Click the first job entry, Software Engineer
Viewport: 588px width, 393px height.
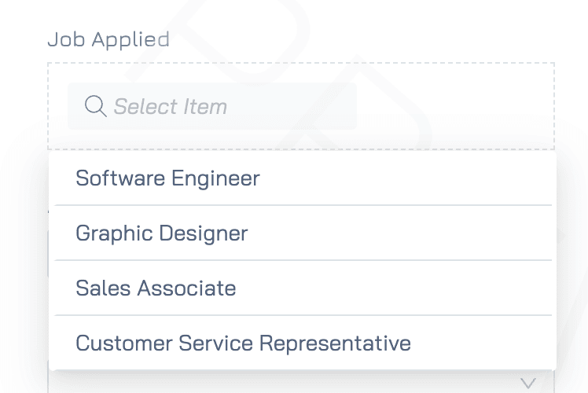tap(303, 178)
